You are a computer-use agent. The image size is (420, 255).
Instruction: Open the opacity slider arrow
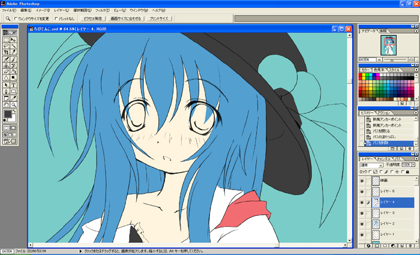click(x=413, y=165)
